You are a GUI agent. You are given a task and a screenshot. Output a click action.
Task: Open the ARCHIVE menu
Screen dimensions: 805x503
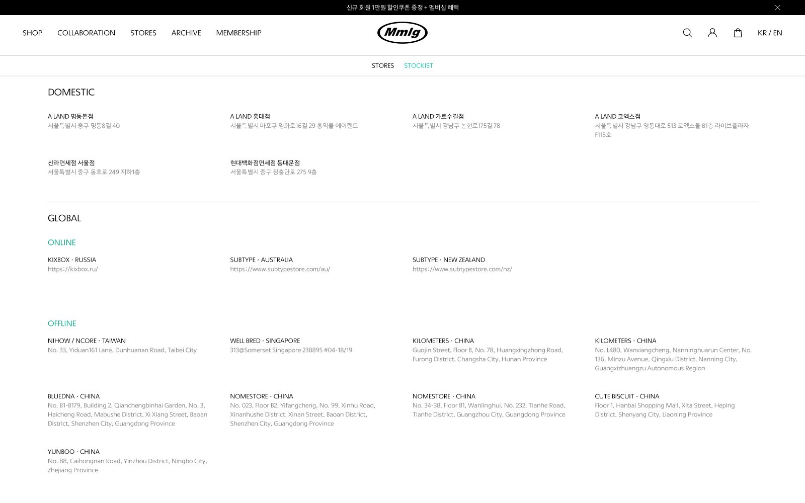186,33
